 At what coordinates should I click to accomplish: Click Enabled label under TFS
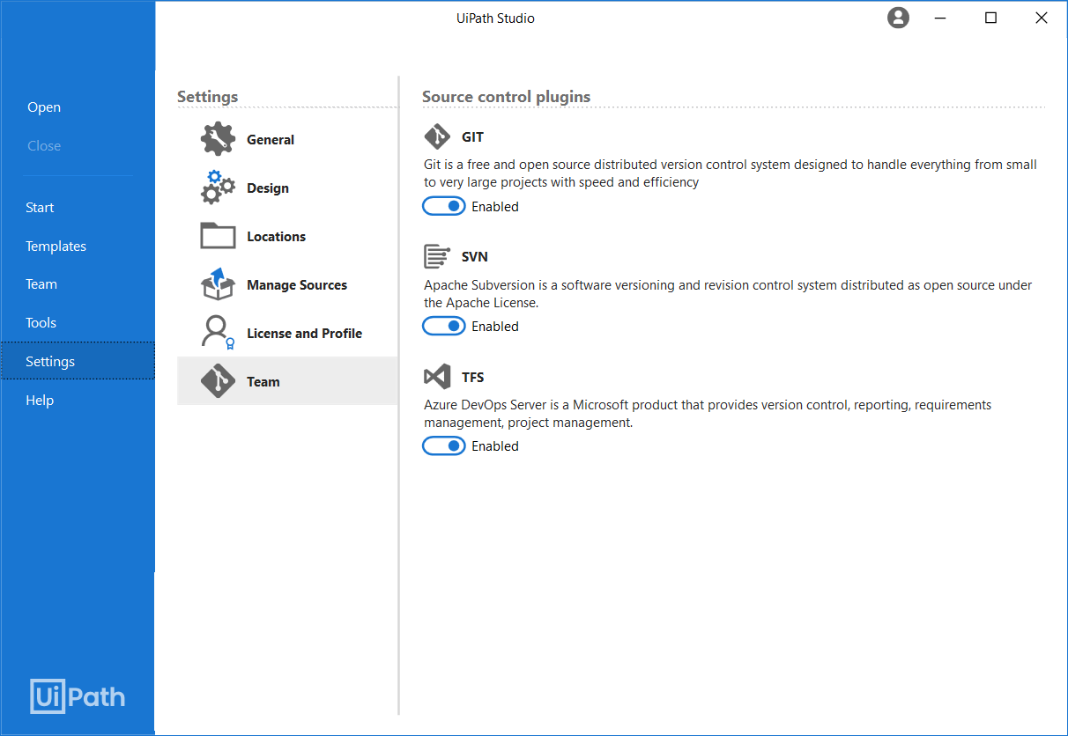tap(495, 446)
